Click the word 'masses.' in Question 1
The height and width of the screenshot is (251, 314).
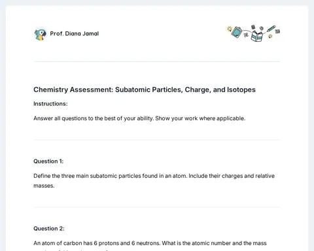(44, 186)
